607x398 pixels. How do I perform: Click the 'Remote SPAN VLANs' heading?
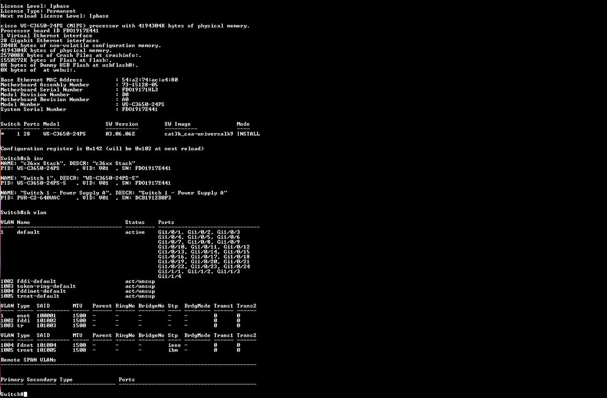pos(28,360)
